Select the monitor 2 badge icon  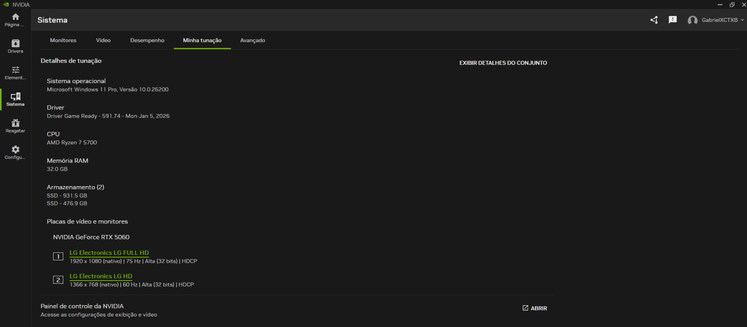pyautogui.click(x=58, y=280)
